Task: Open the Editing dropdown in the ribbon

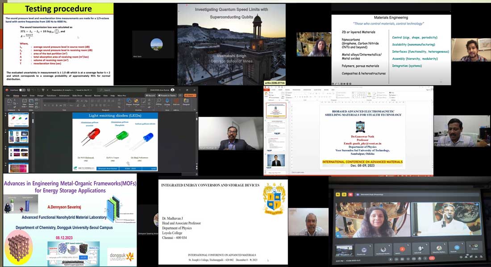Action: [159, 102]
